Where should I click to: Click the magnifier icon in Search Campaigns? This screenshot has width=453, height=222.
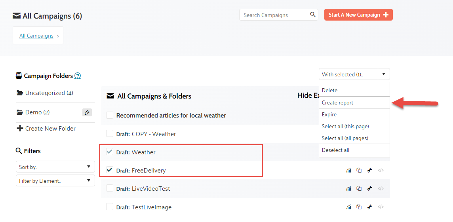tap(313, 15)
